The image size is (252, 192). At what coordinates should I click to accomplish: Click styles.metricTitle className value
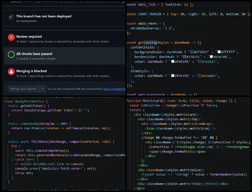click(184, 184)
